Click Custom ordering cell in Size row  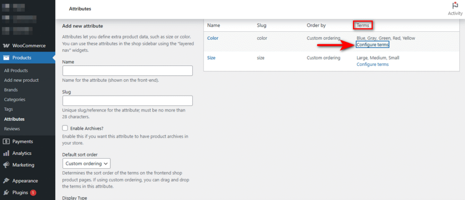pos(323,58)
